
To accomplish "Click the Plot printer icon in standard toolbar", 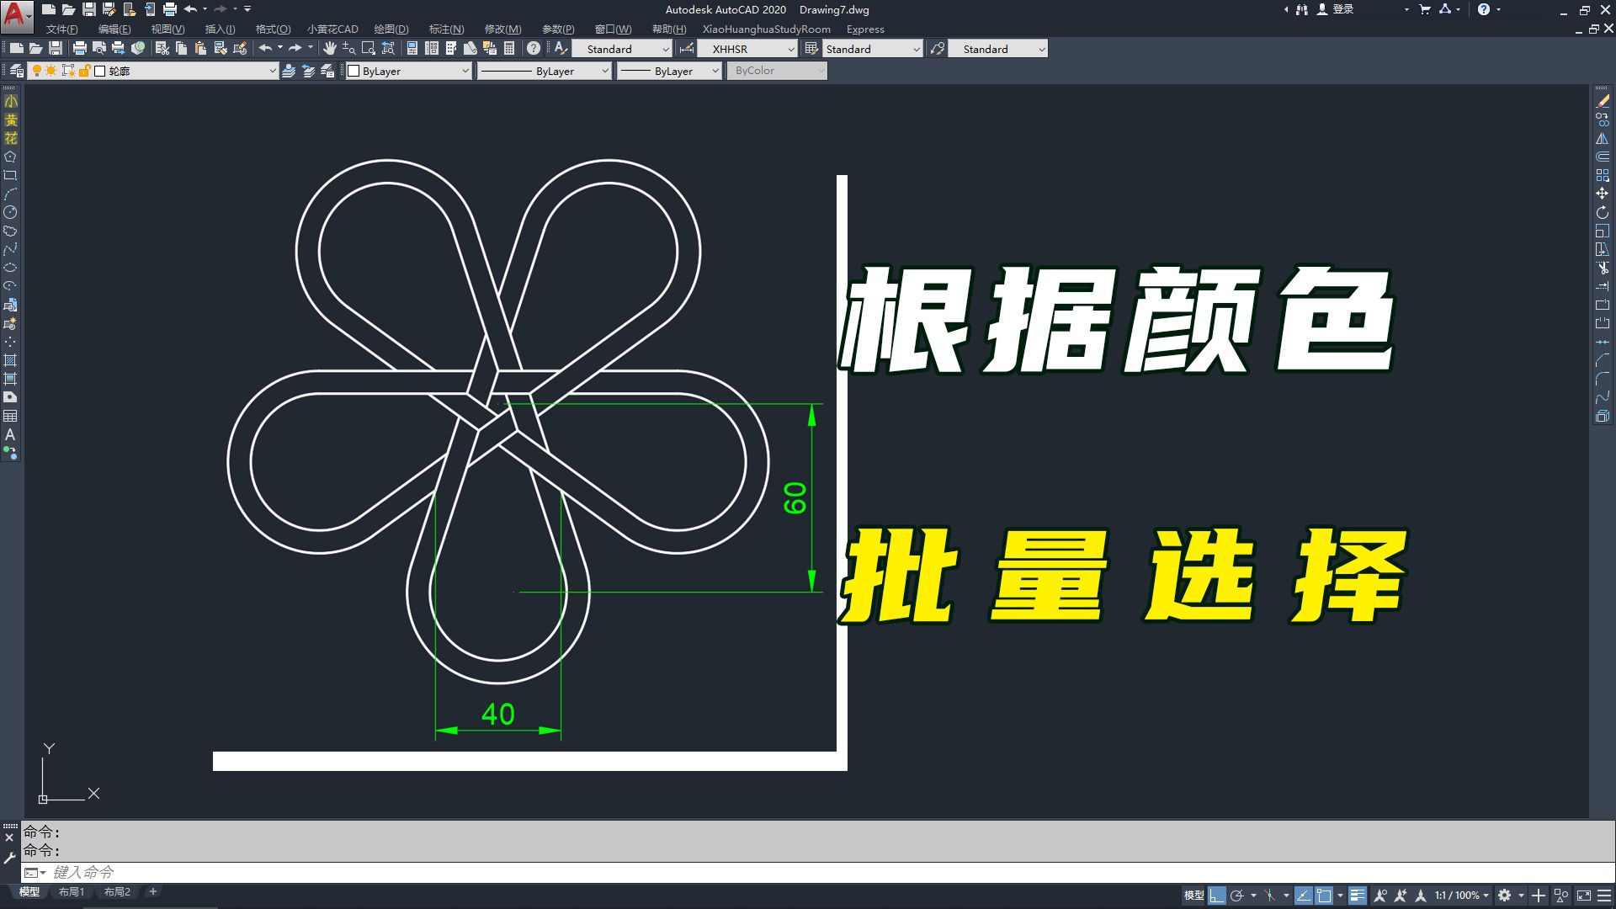I will [80, 49].
